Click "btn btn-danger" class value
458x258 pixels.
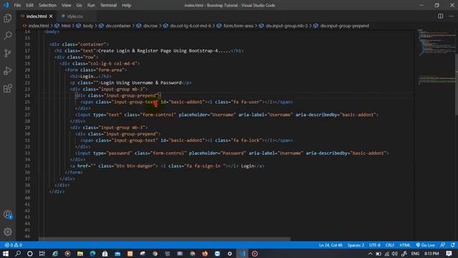(135, 166)
